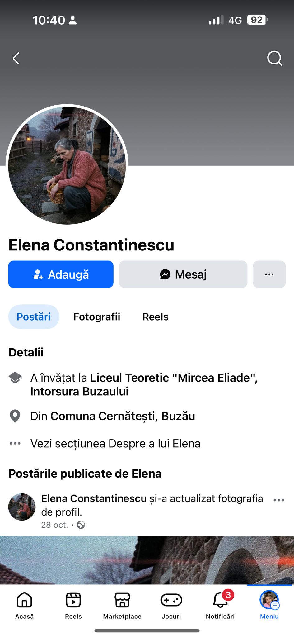294x638 pixels.
Task: Open Comuna Cernătești, Buzău location link
Action: click(123, 416)
